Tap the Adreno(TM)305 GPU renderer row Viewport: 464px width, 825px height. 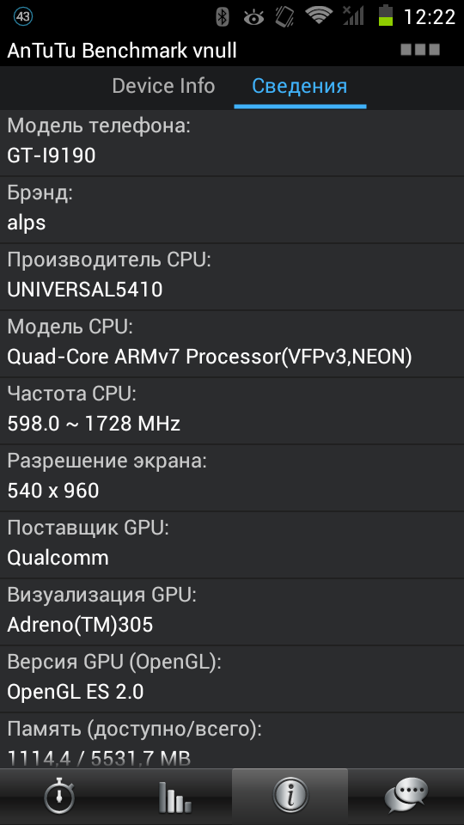[x=232, y=612]
